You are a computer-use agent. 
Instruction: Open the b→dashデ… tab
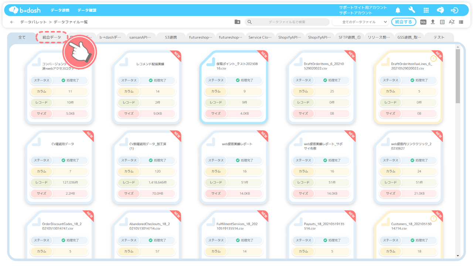(x=110, y=37)
